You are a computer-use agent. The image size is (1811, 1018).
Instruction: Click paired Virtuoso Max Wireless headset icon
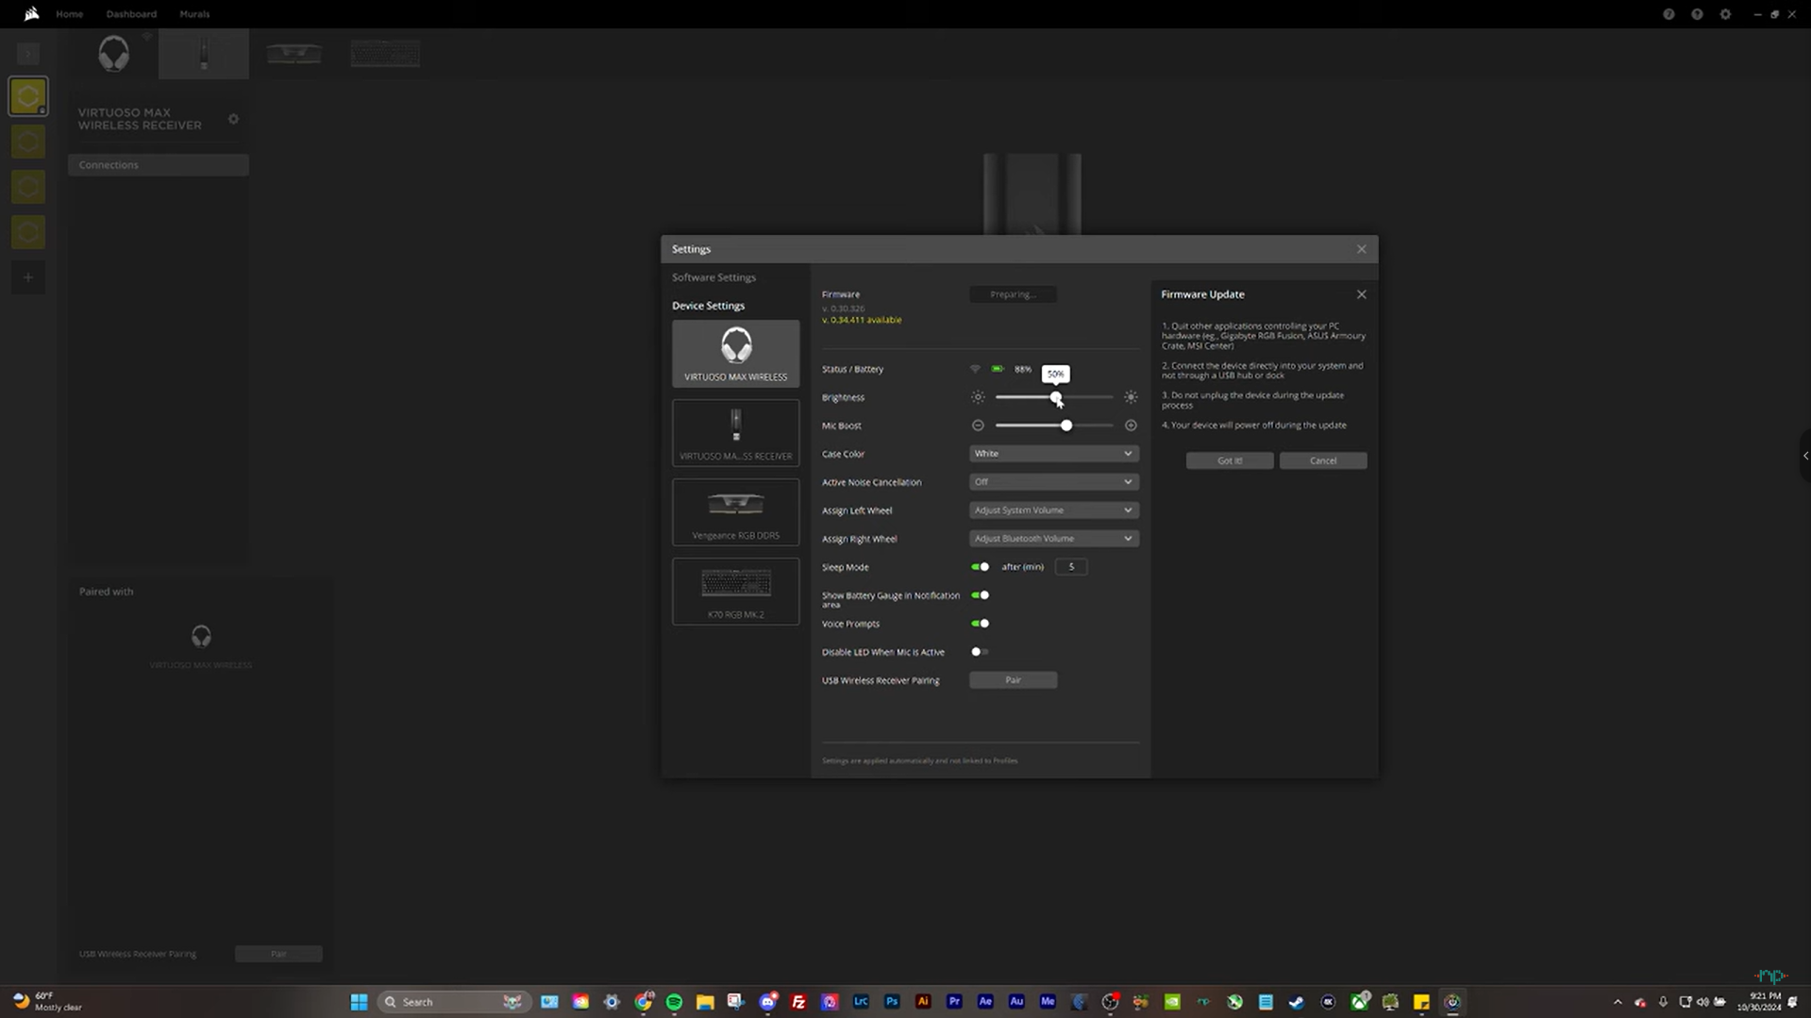click(x=201, y=636)
